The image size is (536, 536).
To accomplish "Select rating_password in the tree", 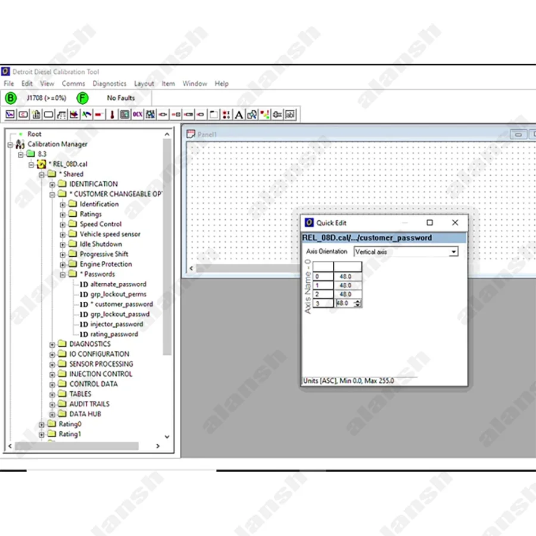I will click(114, 334).
